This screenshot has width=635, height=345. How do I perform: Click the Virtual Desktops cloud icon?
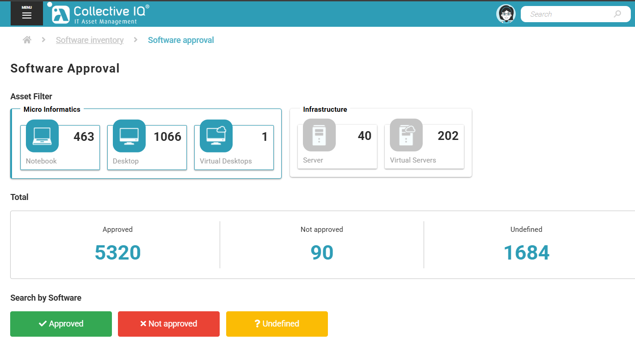pos(216,136)
